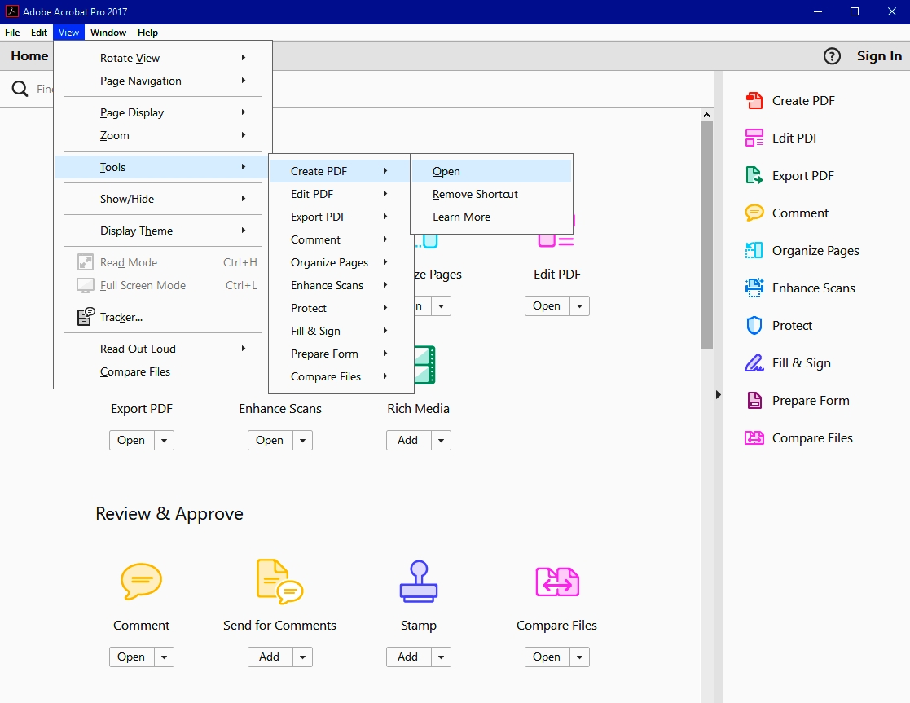Screen dimensions: 910x703
Task: Open the File menu
Action: pyautogui.click(x=12, y=33)
